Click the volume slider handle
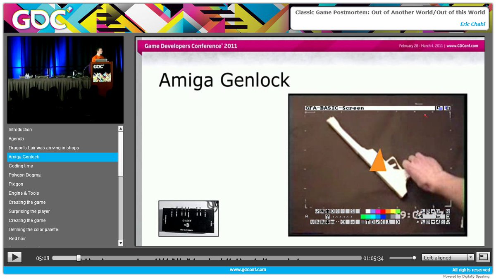This screenshot has height=279, width=496. pos(414,258)
